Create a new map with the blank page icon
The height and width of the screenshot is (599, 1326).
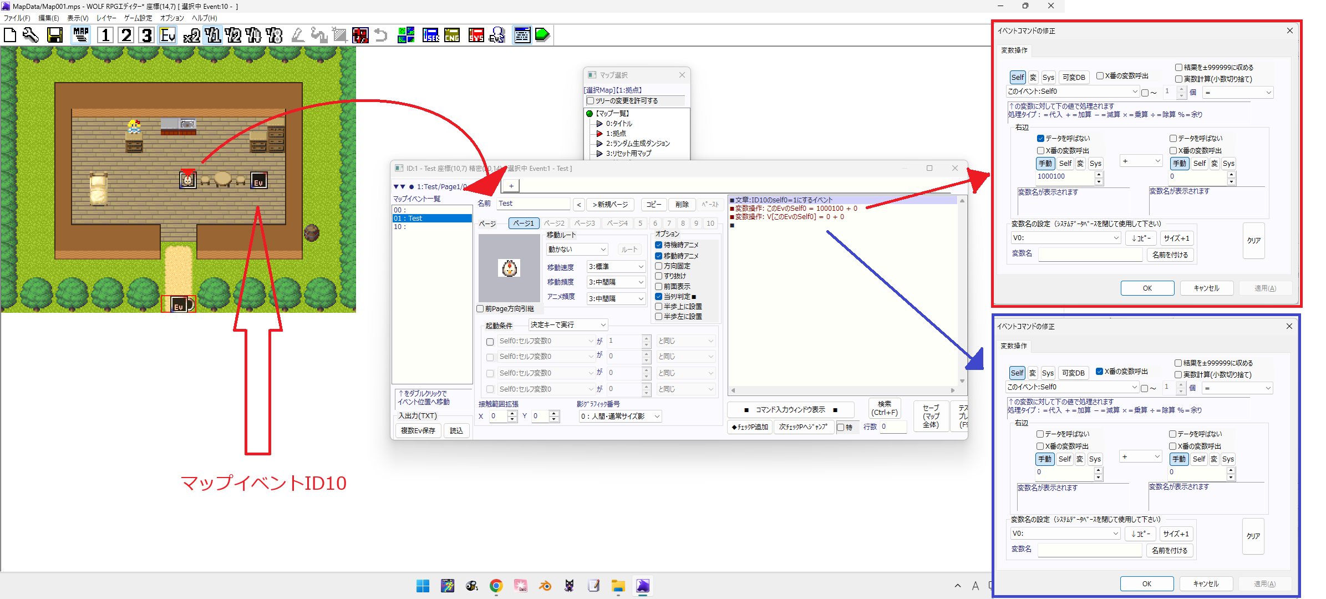(10, 35)
